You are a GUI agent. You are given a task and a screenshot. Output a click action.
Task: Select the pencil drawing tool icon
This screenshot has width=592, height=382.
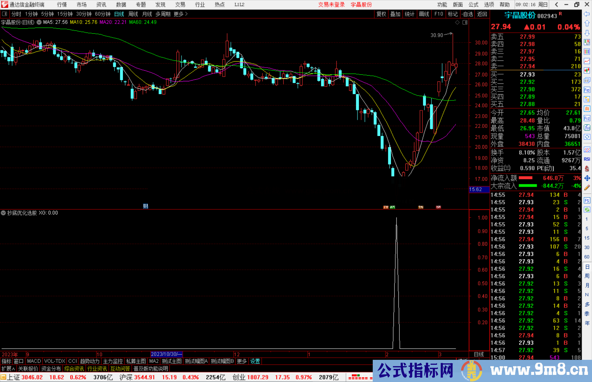click(x=587, y=188)
